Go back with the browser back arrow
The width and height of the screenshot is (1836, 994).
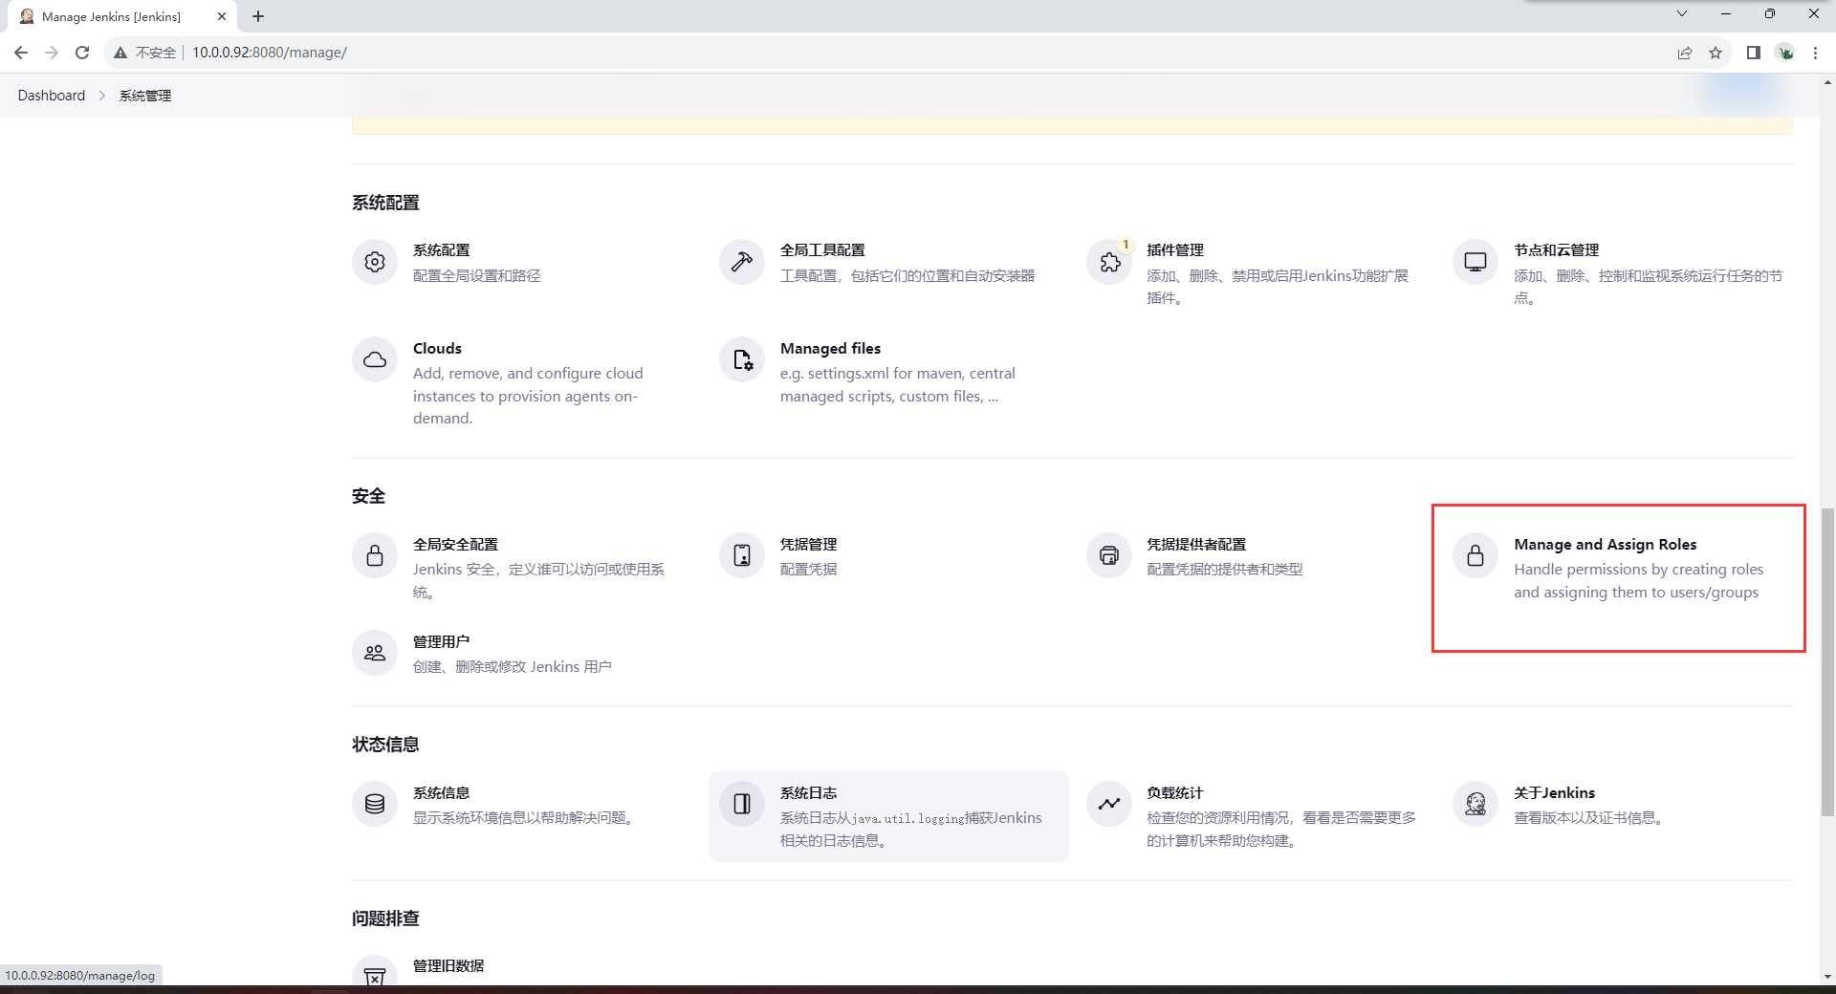coord(21,53)
